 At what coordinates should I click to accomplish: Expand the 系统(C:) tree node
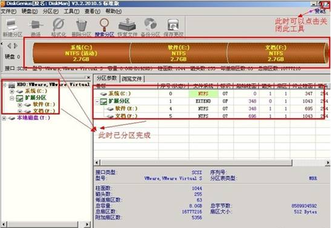click(x=12, y=92)
